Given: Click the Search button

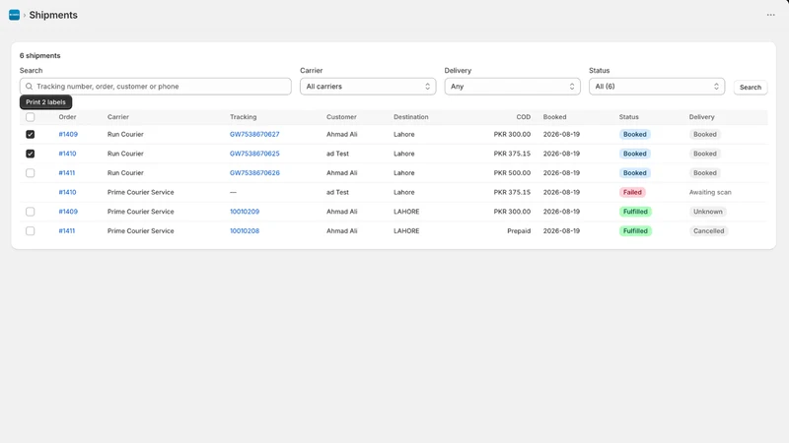Looking at the screenshot, I should pos(751,88).
